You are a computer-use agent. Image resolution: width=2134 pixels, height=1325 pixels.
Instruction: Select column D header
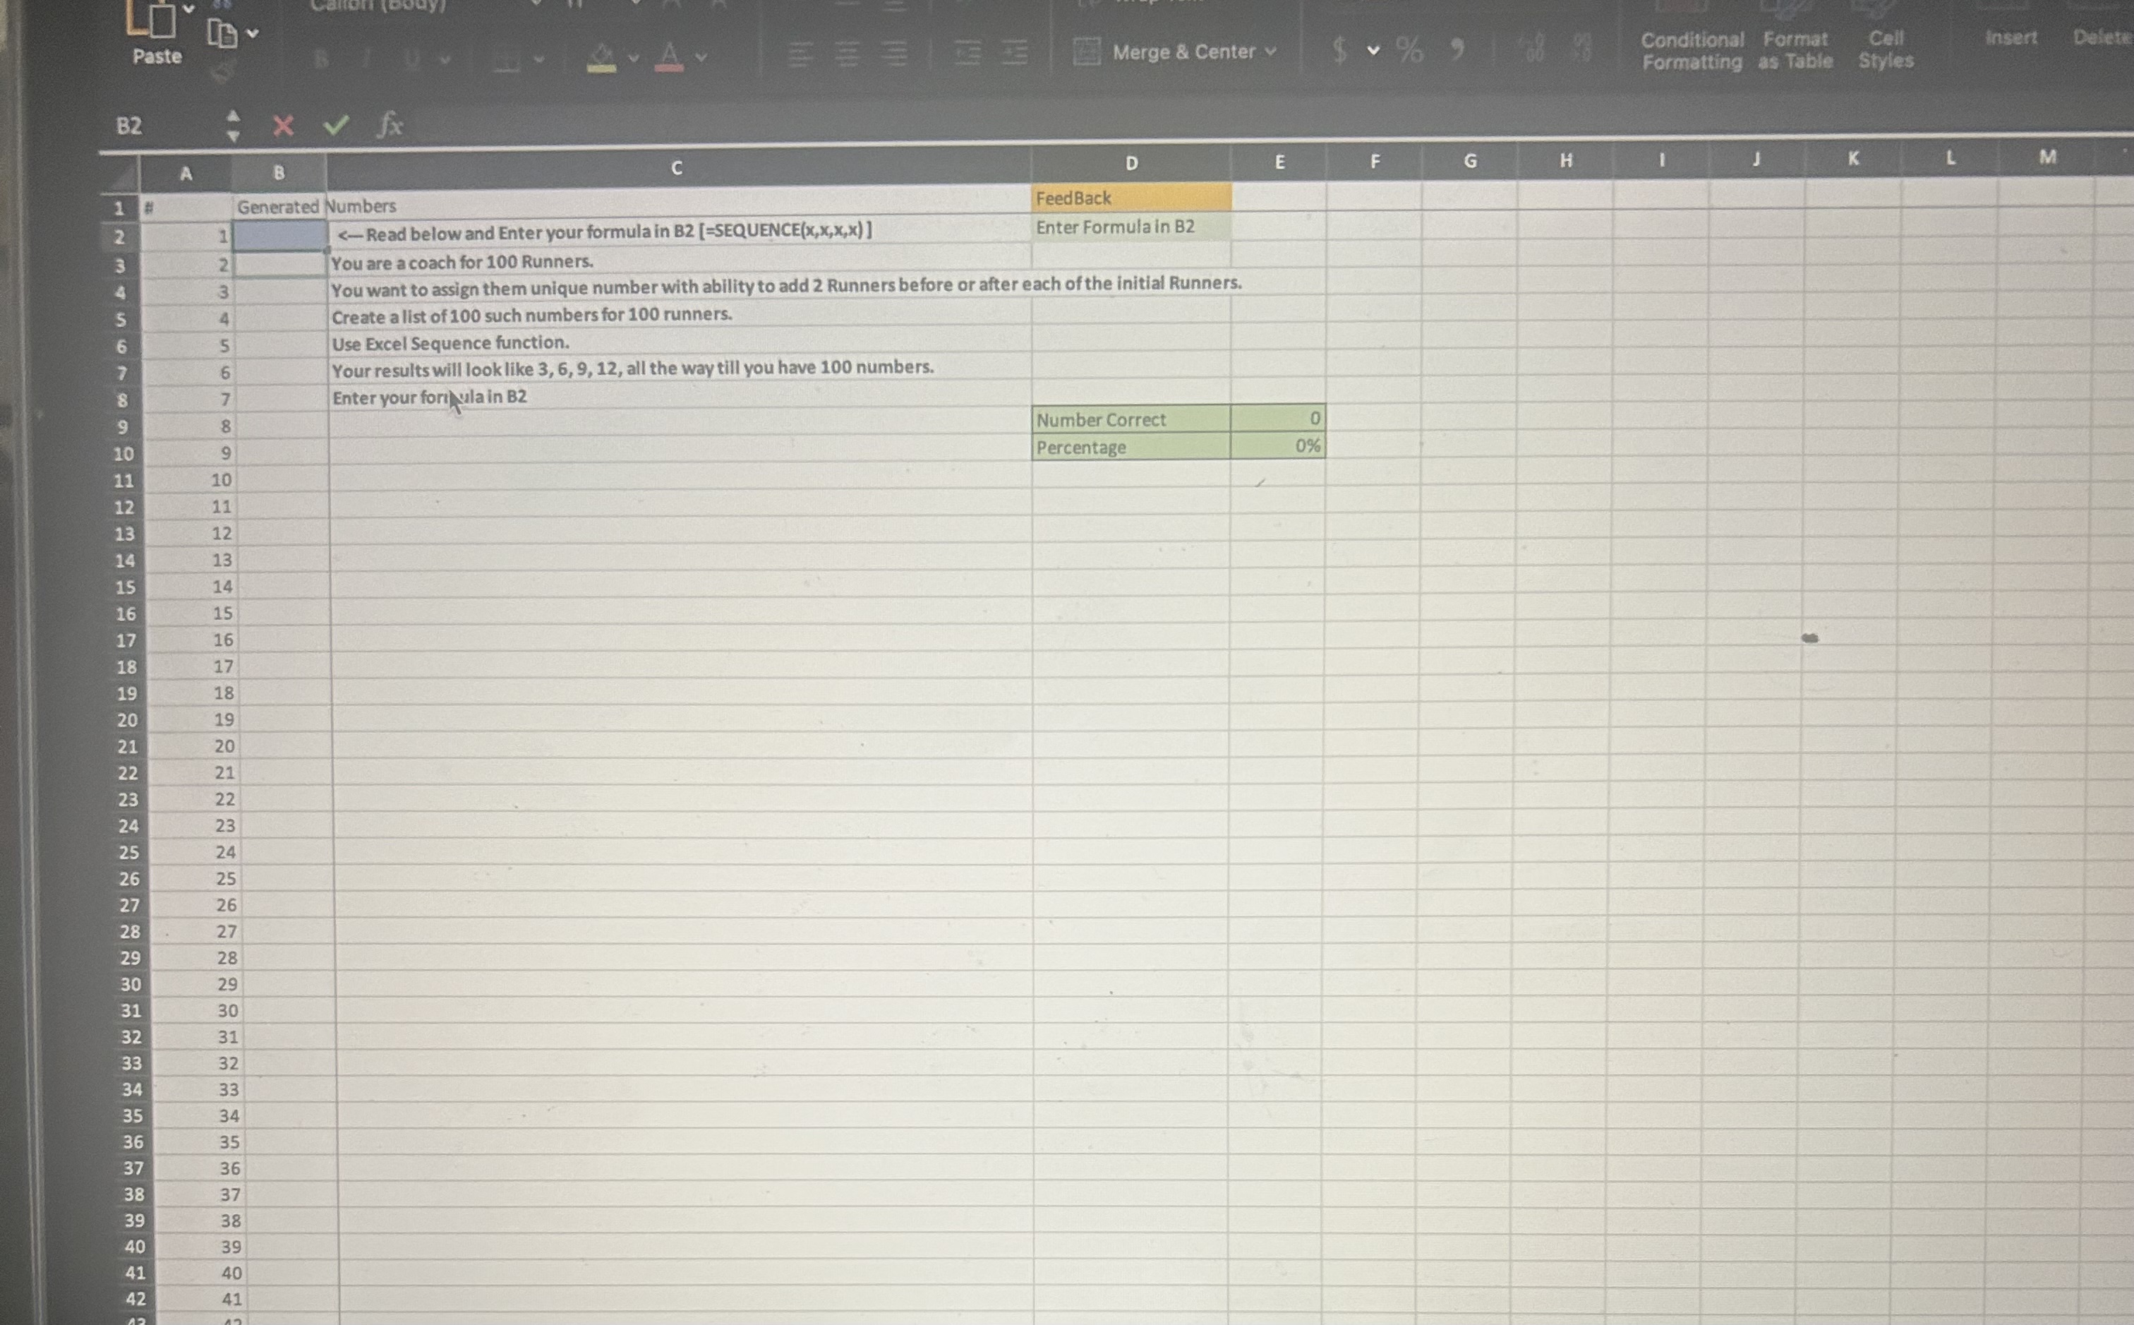pos(1131,163)
